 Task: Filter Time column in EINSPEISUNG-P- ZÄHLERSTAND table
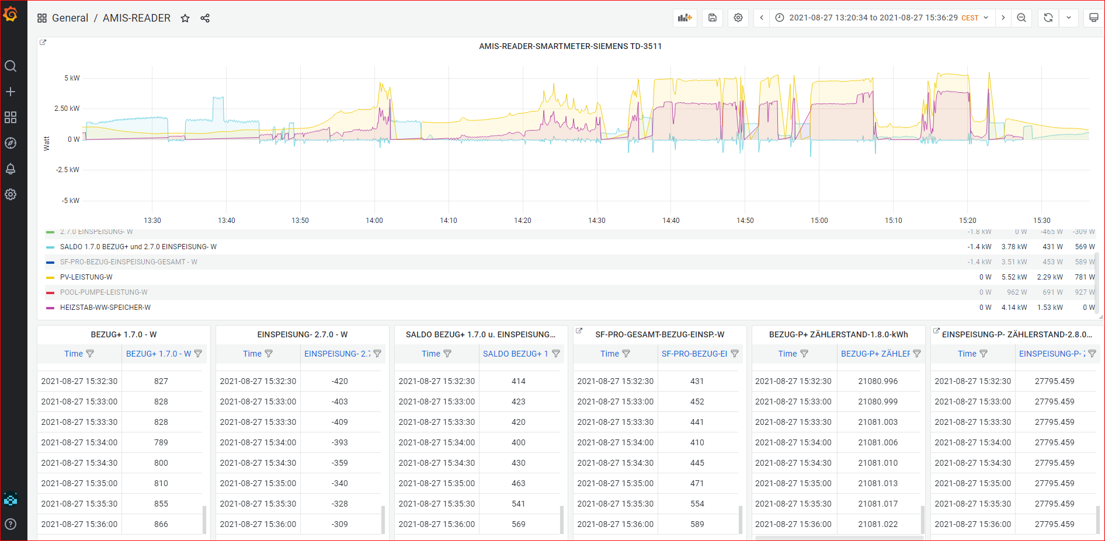(x=984, y=354)
